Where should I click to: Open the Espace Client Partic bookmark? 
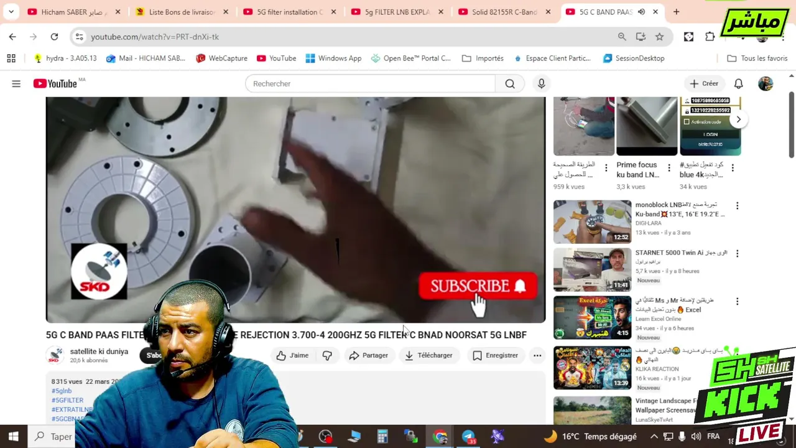[x=552, y=58]
